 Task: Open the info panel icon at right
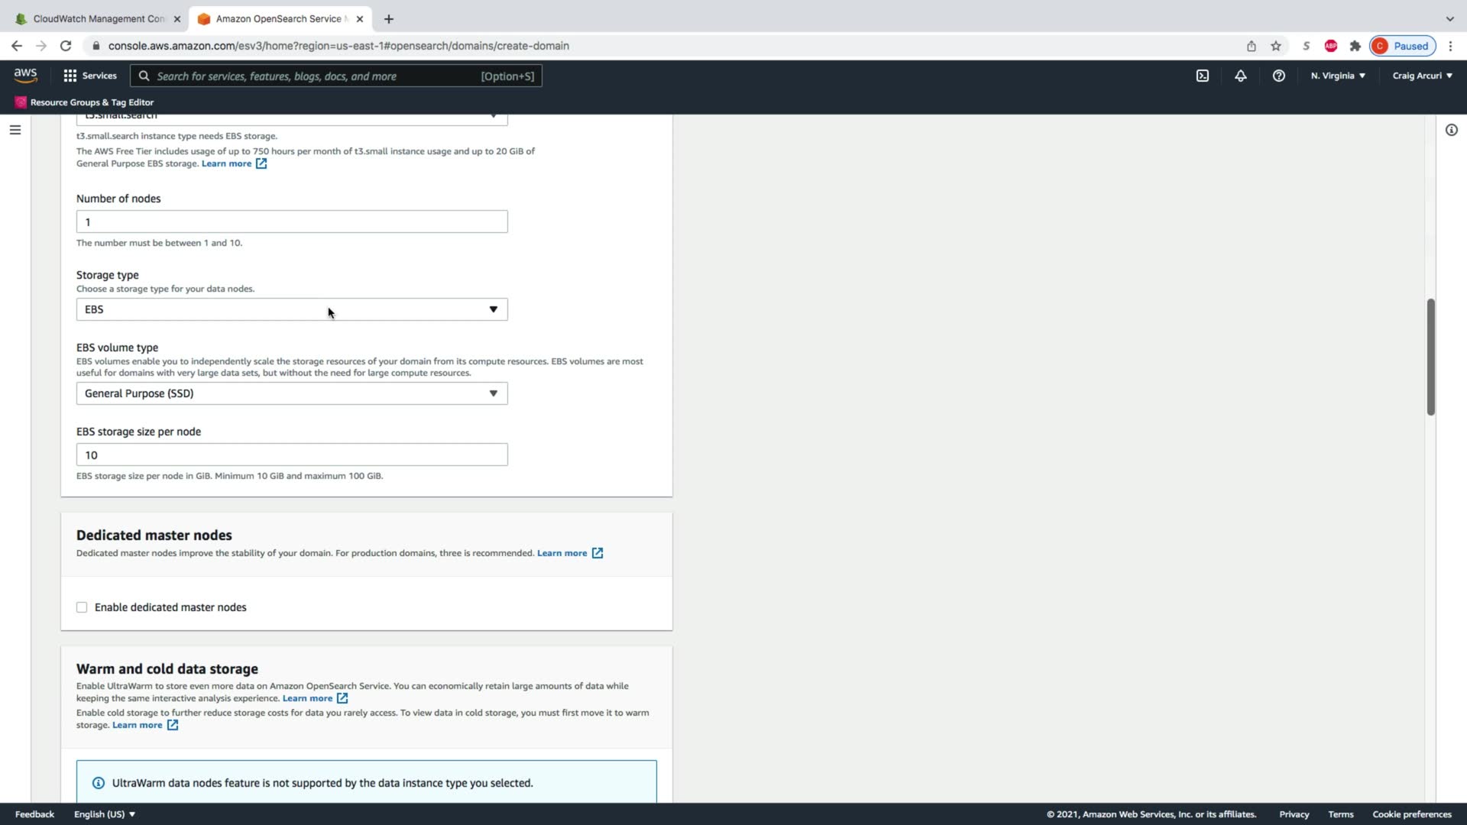click(1451, 130)
